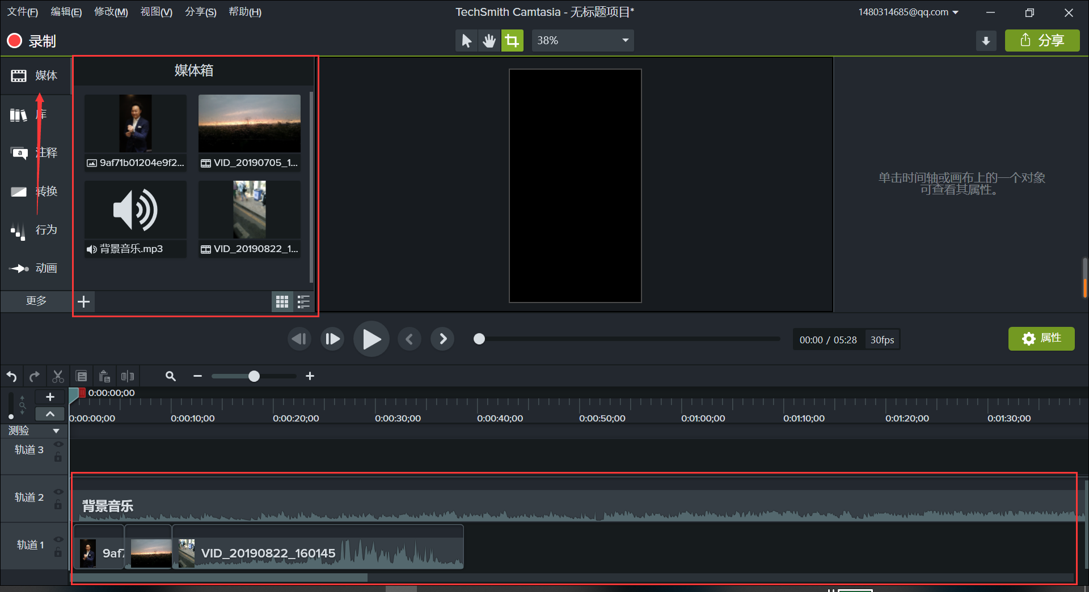Select the VID_20190822_160145 timeline clip
Screen dimensions: 1089x592
[x=318, y=547]
